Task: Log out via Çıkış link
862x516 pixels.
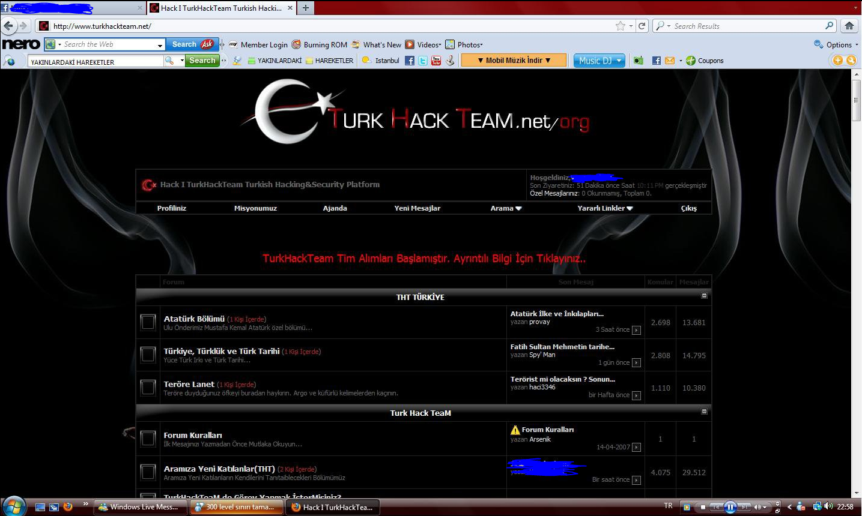Action: (689, 208)
